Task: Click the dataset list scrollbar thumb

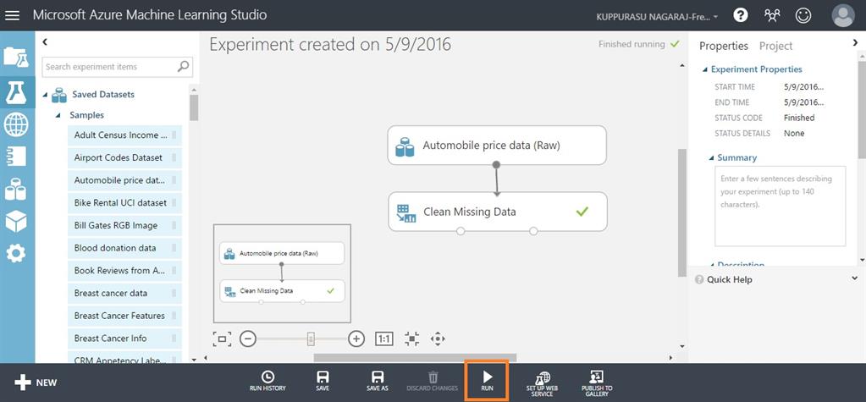Action: [x=193, y=107]
